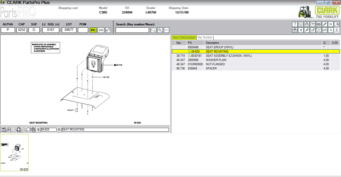Select the WASHER-PLAIN row

pos(256,60)
